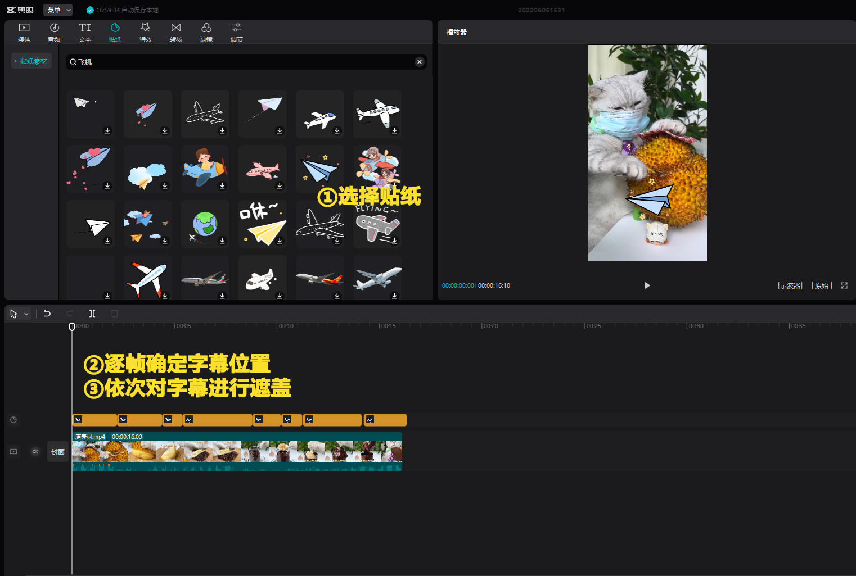Enter fullscreen preview mode
Screen dimensions: 856x576
click(844, 285)
